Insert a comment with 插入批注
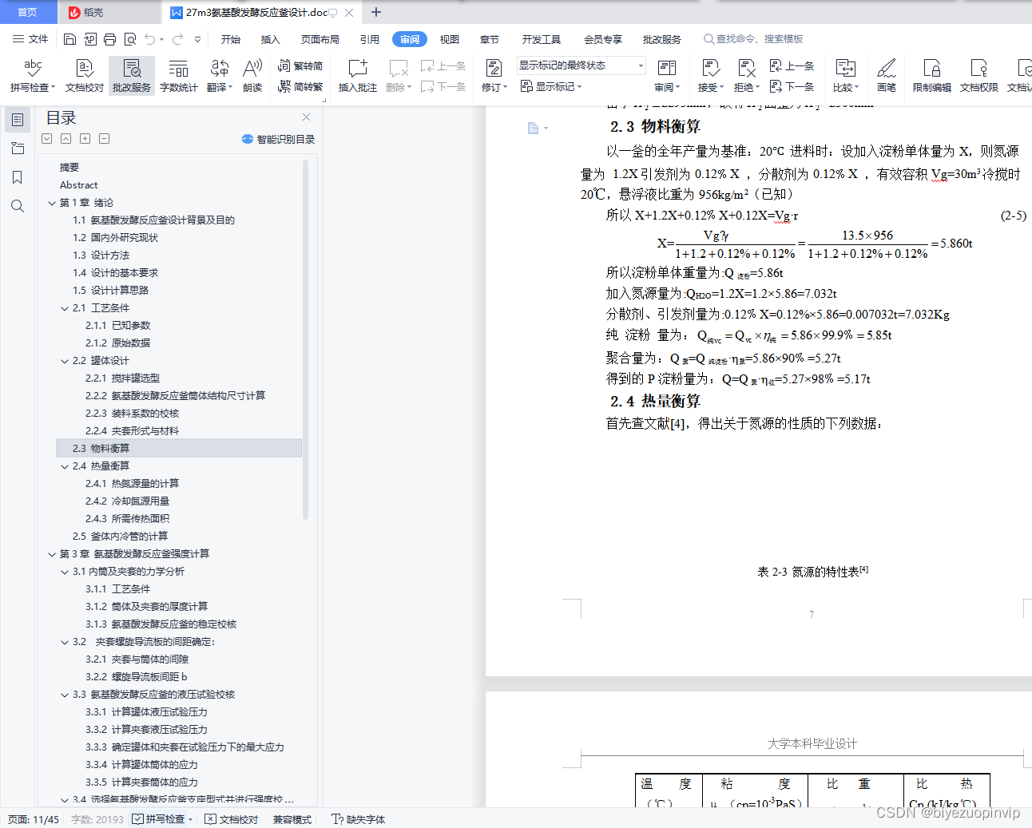The width and height of the screenshot is (1032, 828). click(358, 76)
